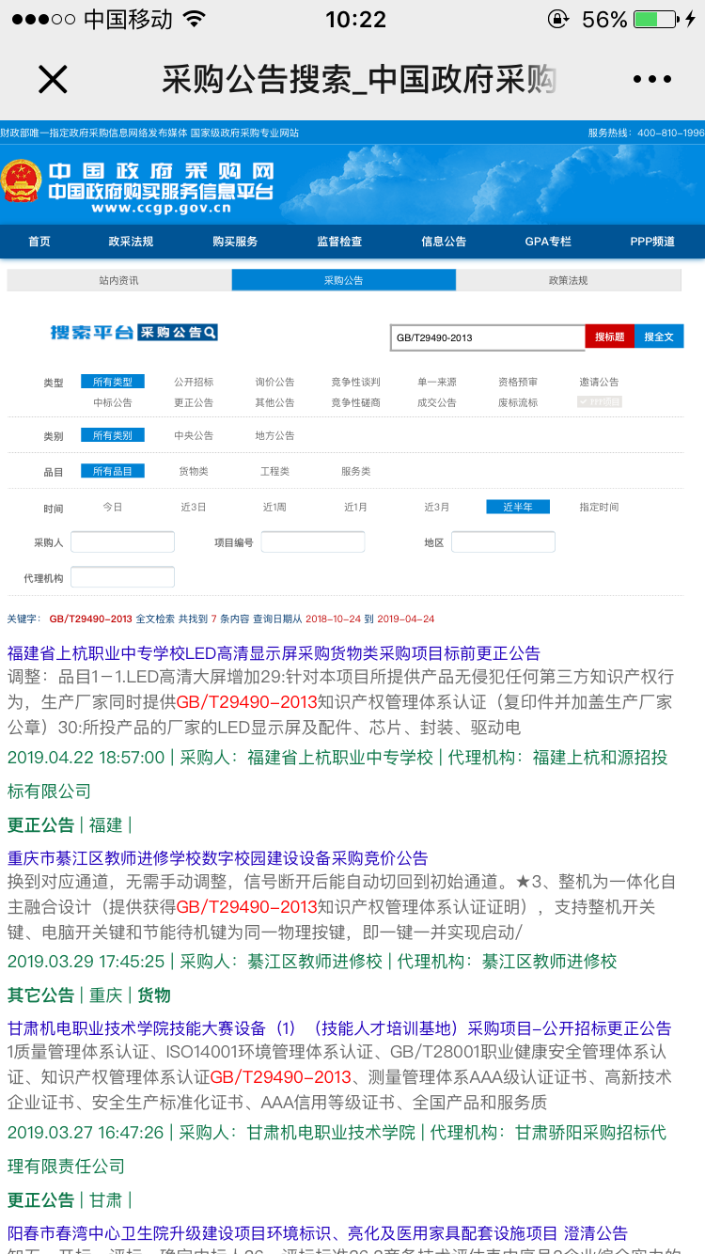
Task: Click the 代理机构 input field
Action: click(x=123, y=577)
